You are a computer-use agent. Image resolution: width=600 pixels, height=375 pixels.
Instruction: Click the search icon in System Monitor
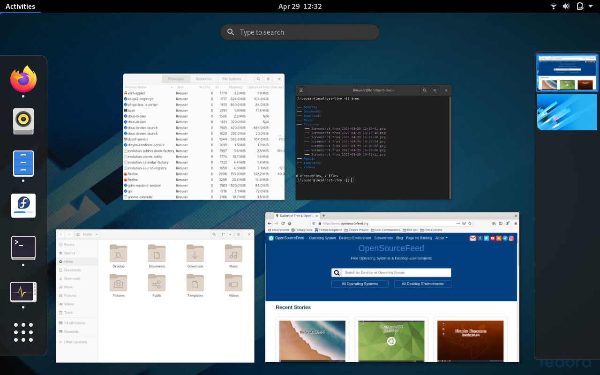point(258,79)
